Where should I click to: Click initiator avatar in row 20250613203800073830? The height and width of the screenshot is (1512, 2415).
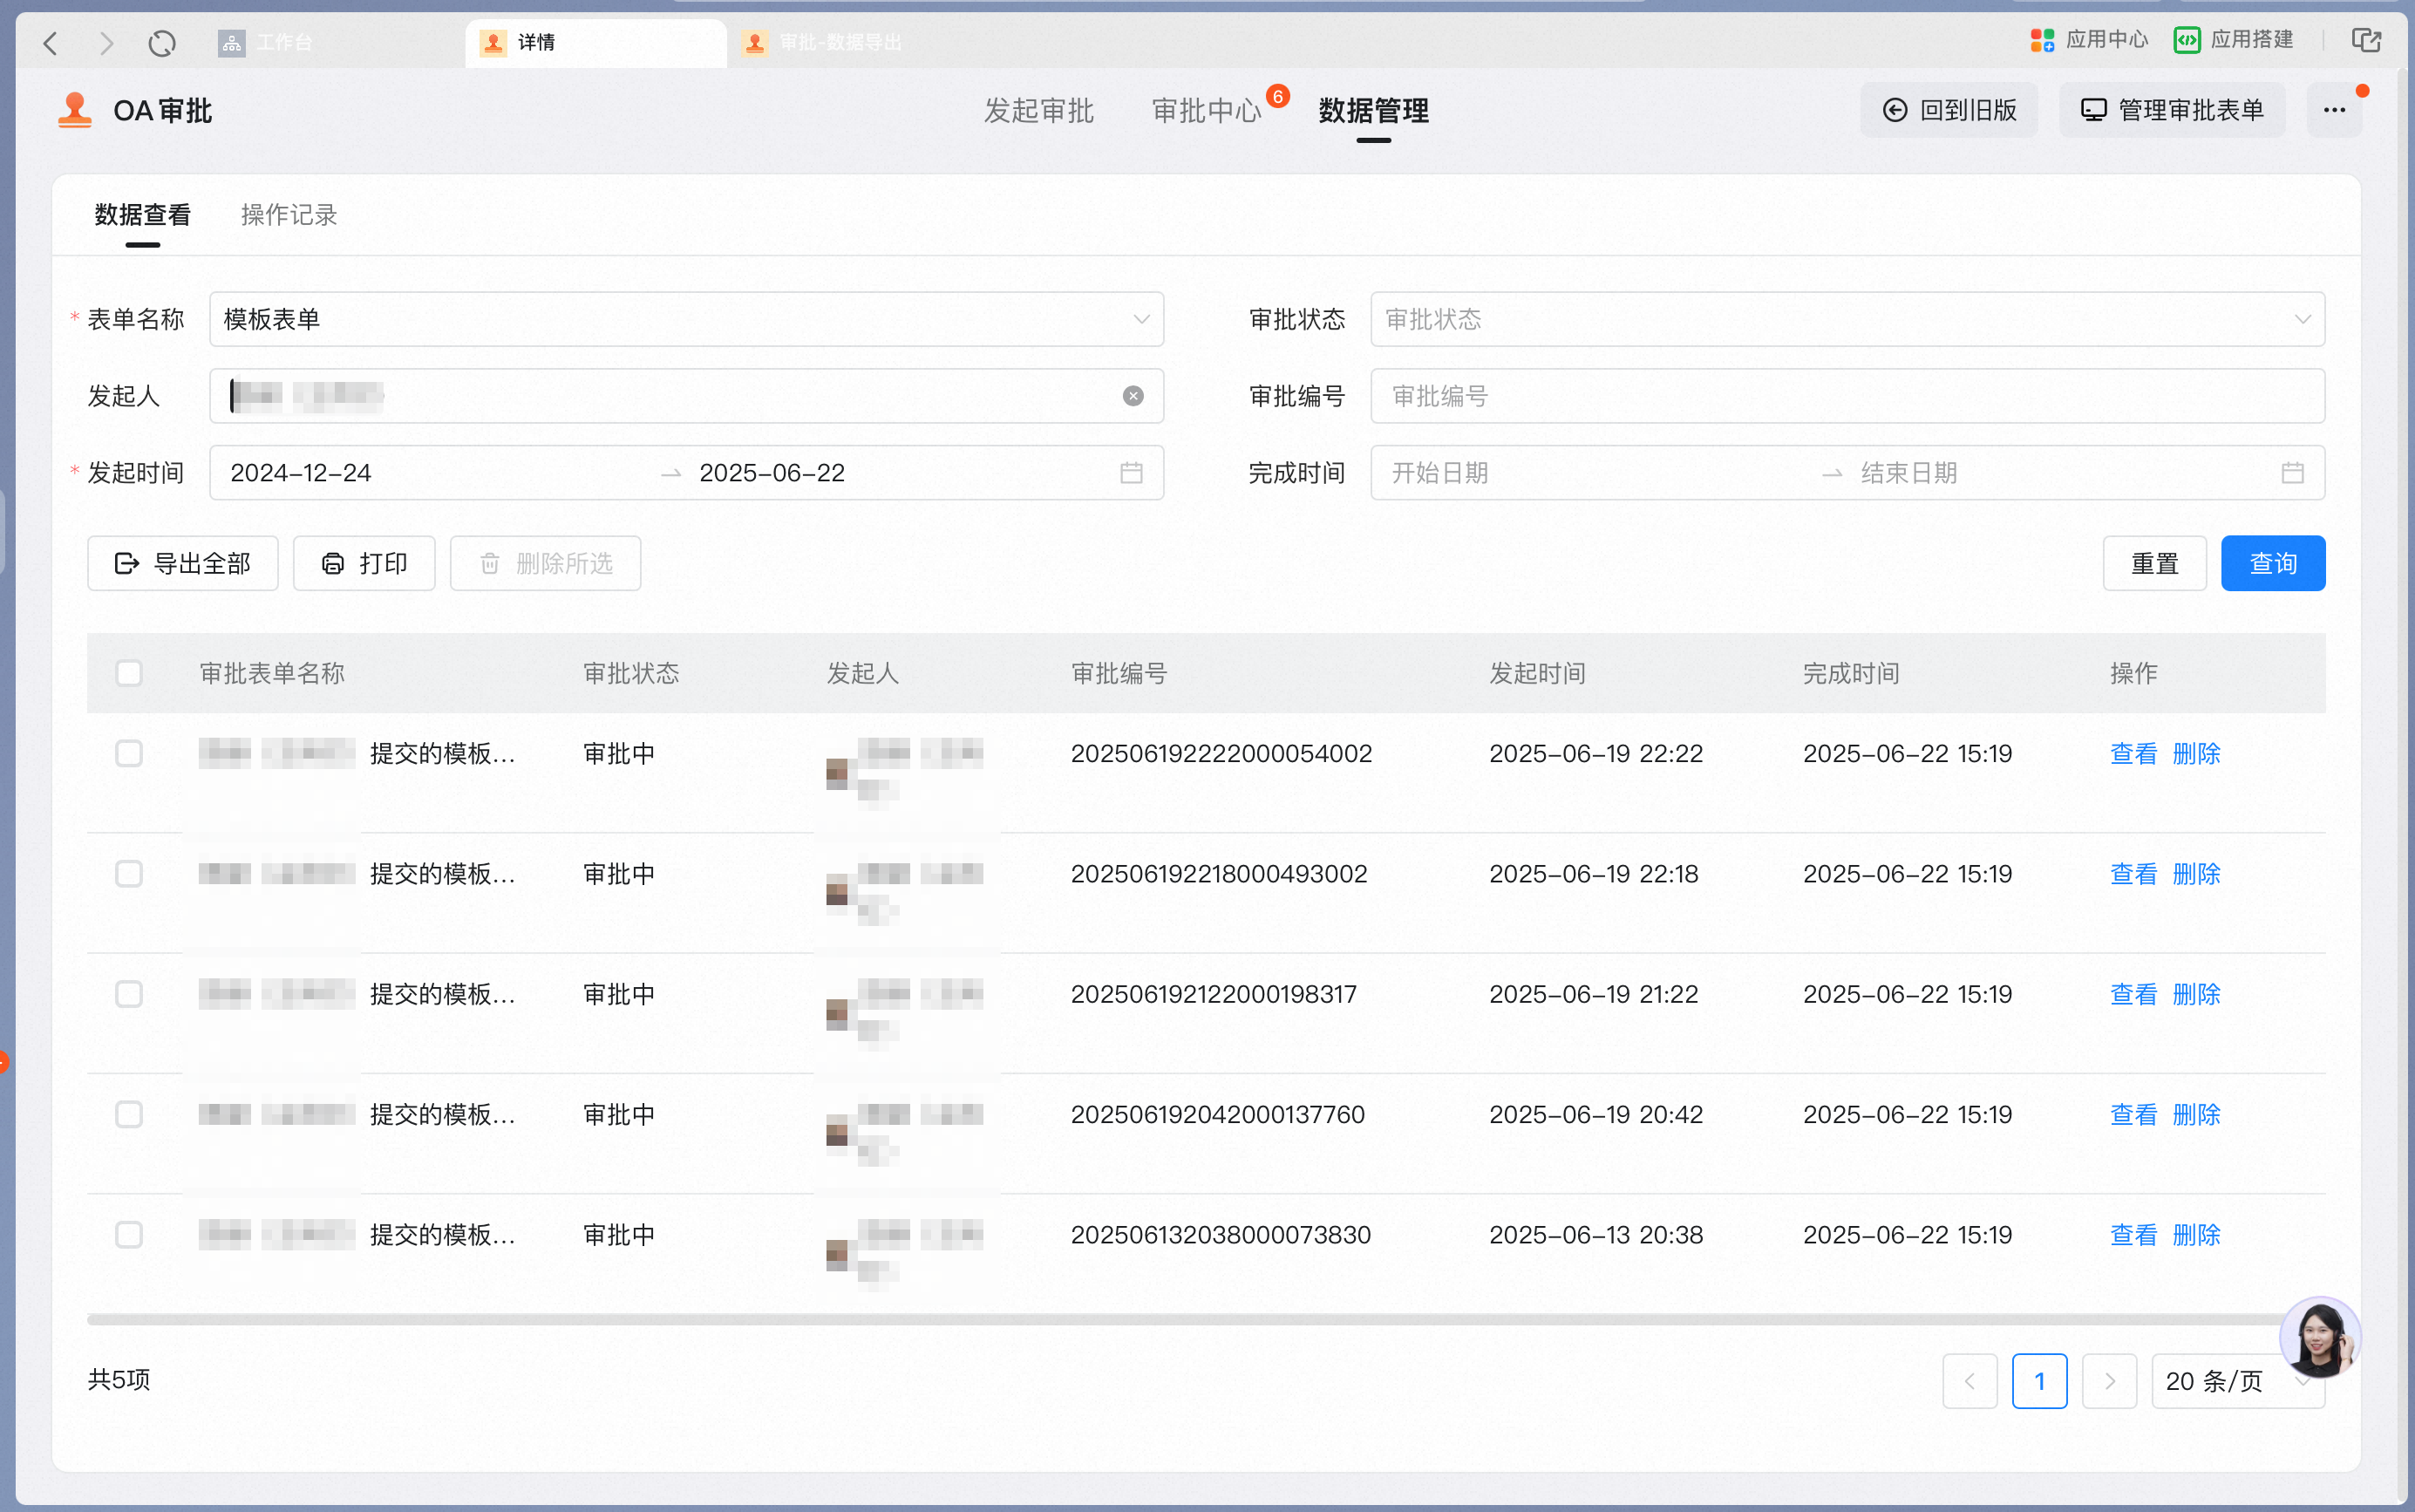[x=838, y=1255]
